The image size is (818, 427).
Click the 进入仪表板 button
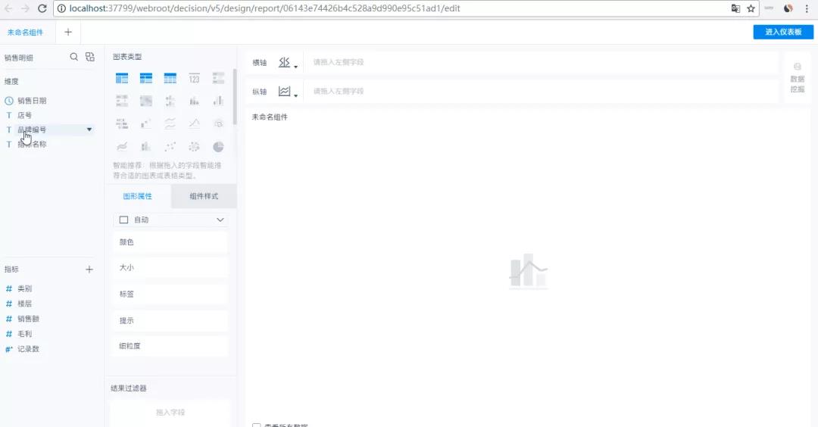[x=783, y=32]
